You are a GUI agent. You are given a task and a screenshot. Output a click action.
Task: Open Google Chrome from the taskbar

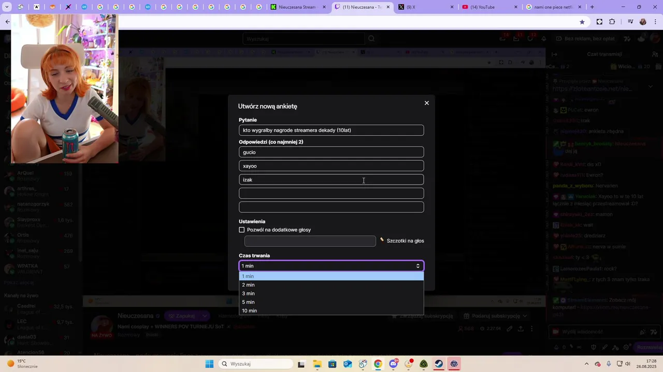coord(378,364)
